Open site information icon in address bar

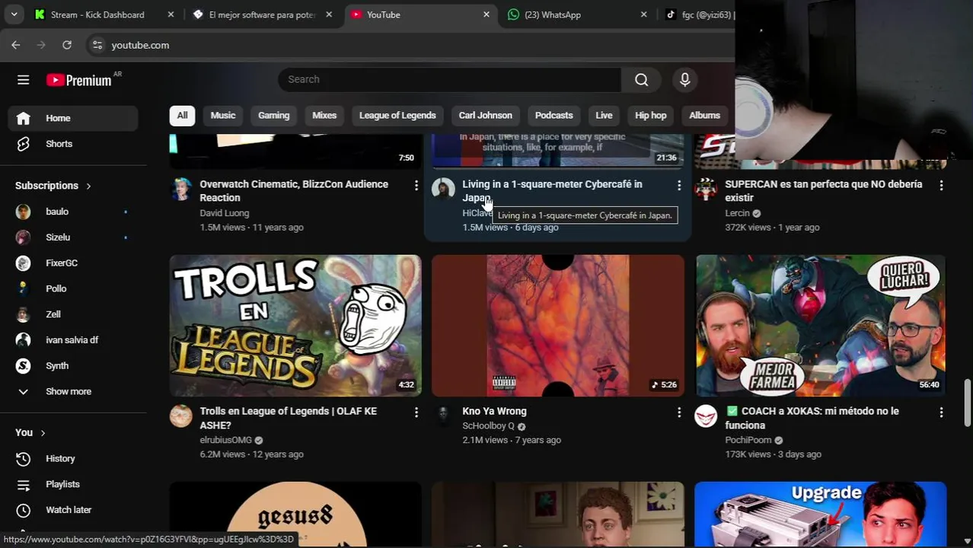[x=97, y=45]
